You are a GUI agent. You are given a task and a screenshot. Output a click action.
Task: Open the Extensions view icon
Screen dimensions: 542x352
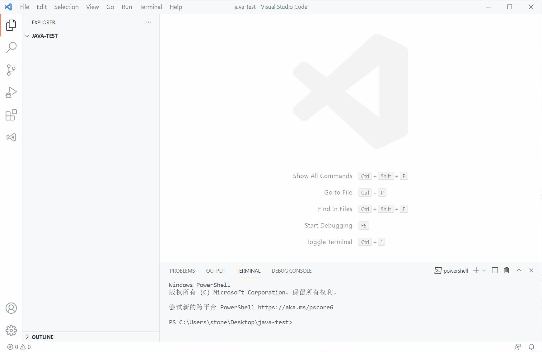pos(11,115)
